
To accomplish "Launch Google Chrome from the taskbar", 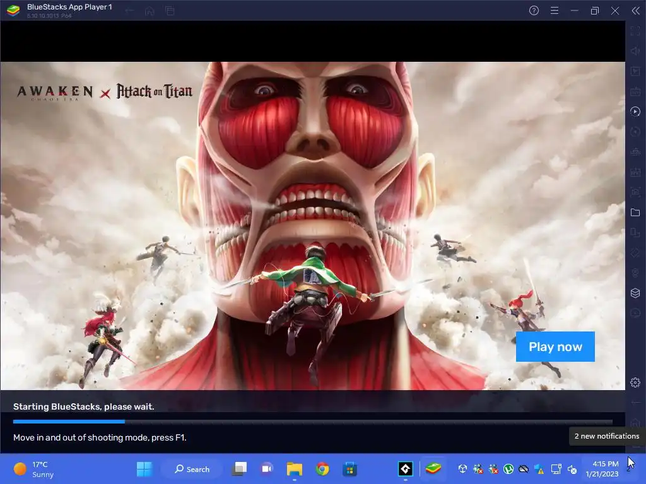I will click(322, 469).
